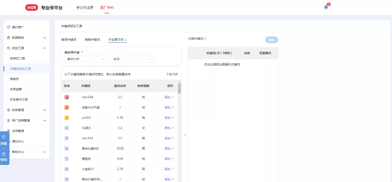Click rank 2 badge for 迪奥水光气垫
Image resolution: width=392 pixels, height=182 pixels.
click(67, 107)
